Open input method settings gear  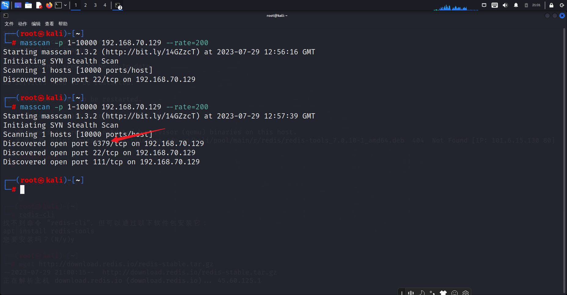click(465, 293)
